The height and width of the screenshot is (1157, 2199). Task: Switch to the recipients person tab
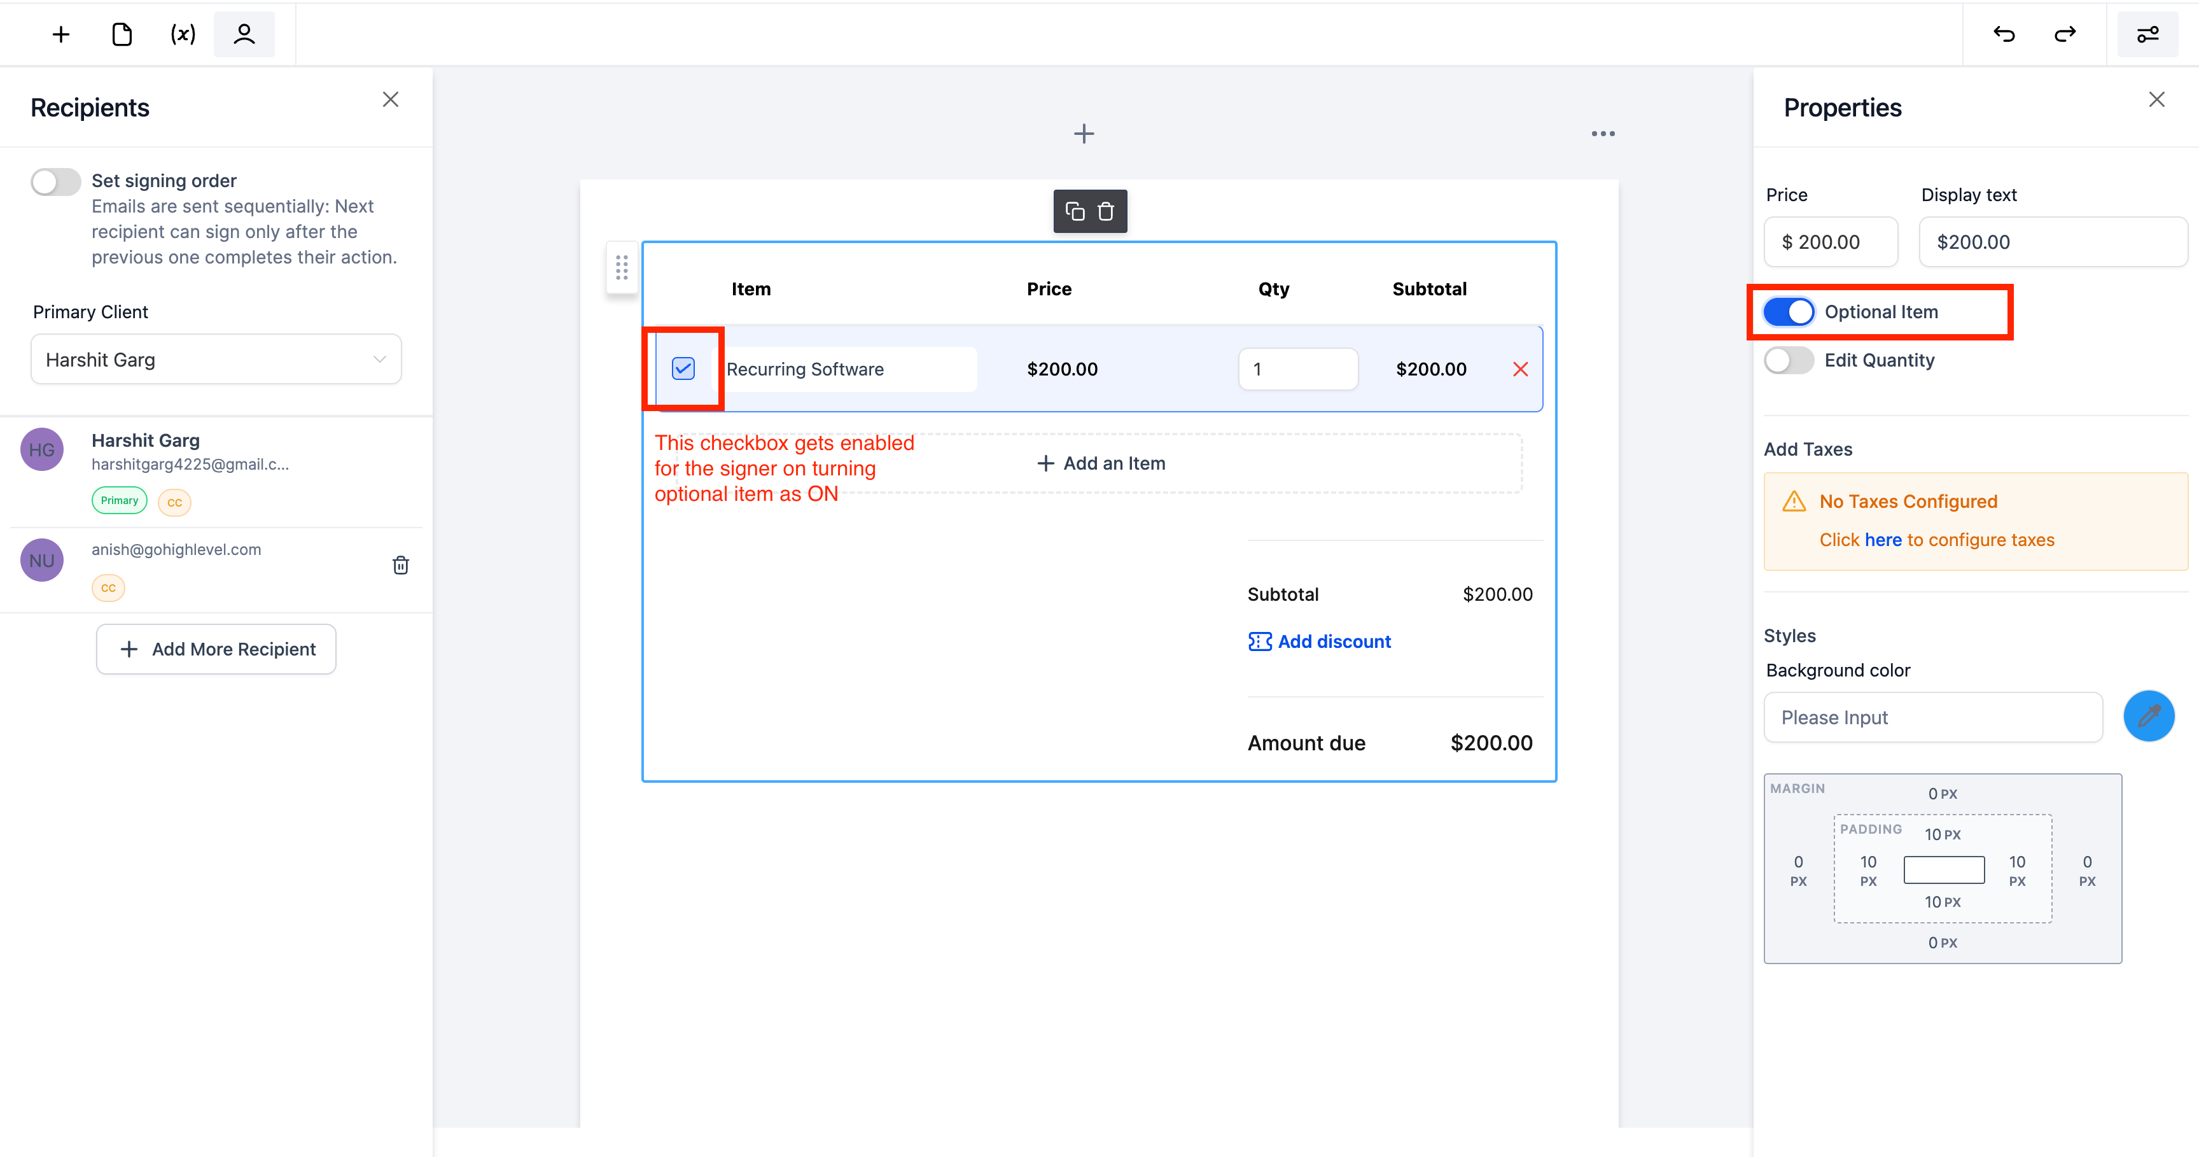pos(244,34)
